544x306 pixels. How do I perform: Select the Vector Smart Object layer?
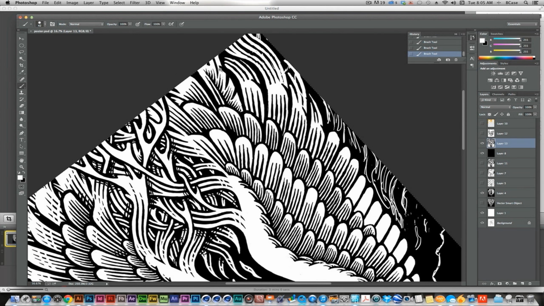(x=509, y=203)
